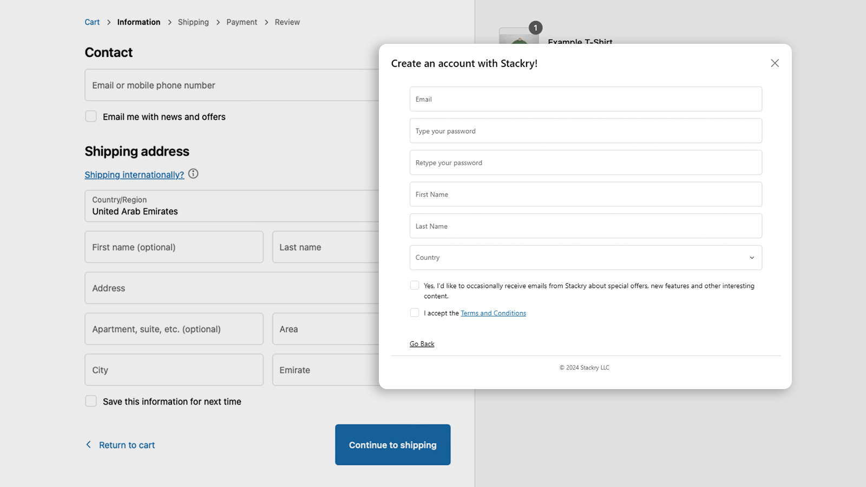Go to the Cart breadcrumb
The height and width of the screenshot is (487, 866).
pyautogui.click(x=92, y=22)
